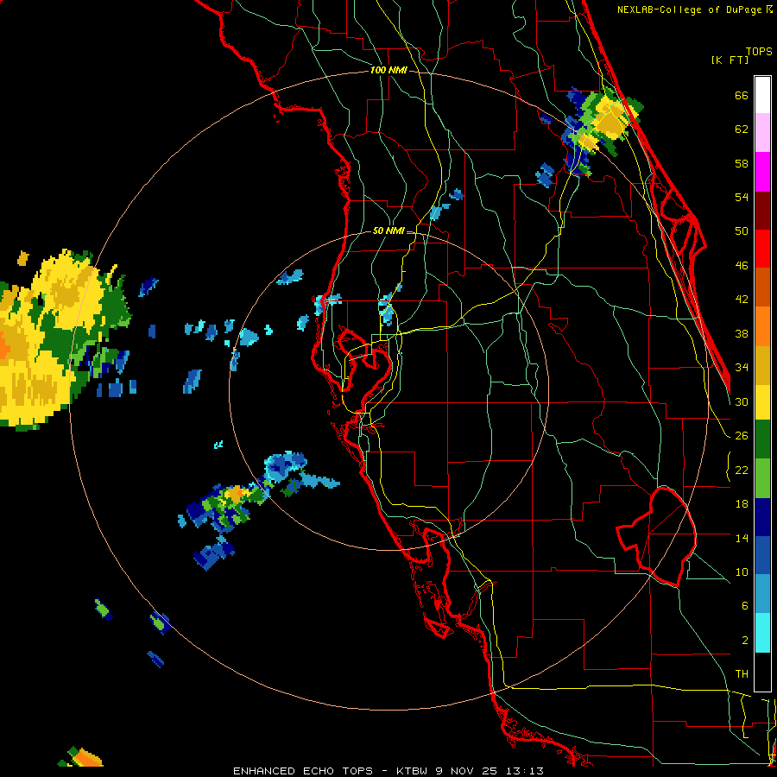Screen dimensions: 777x777
Task: Click the 'TOPS' legend title
Action: 759,52
